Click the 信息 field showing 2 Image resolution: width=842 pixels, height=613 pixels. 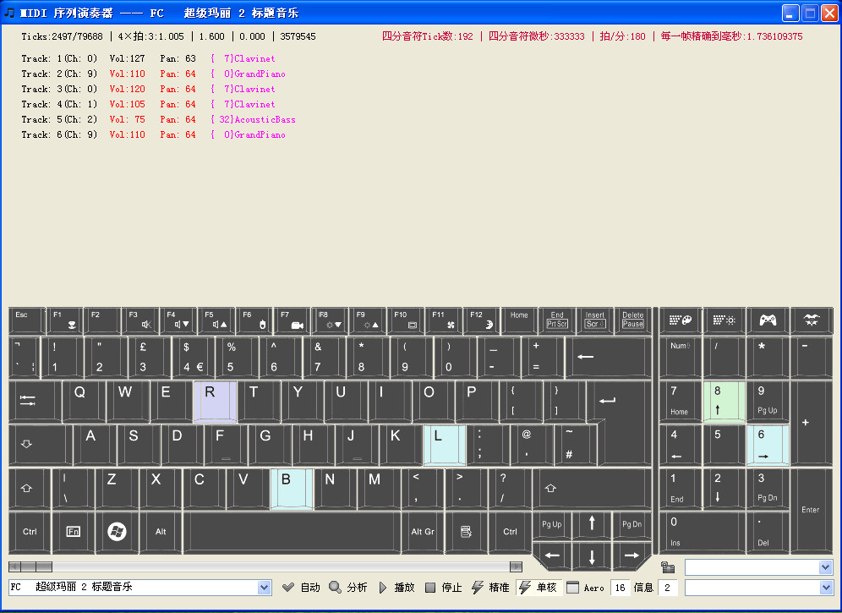668,588
